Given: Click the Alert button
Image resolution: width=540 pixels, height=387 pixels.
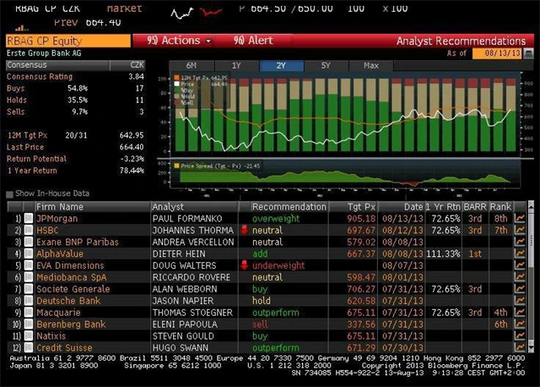Looking at the screenshot, I should point(253,41).
